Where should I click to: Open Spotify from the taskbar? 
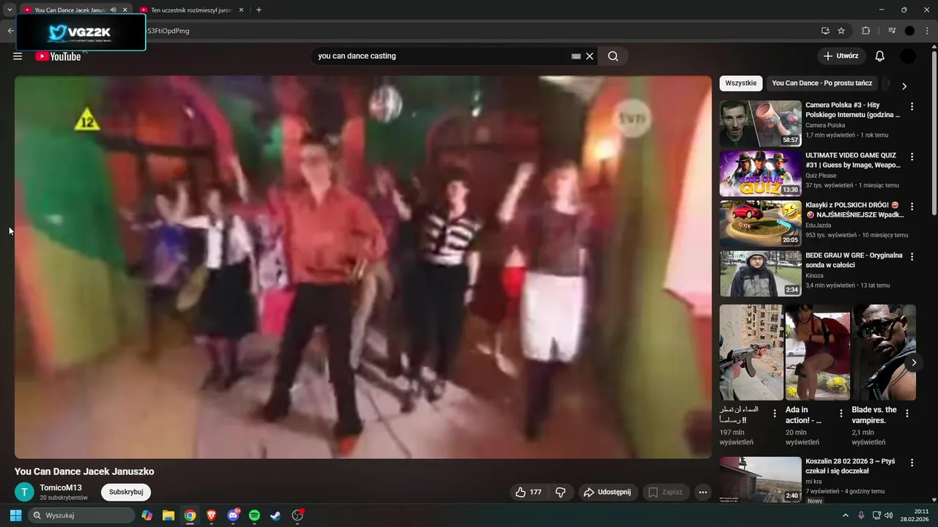pos(254,515)
